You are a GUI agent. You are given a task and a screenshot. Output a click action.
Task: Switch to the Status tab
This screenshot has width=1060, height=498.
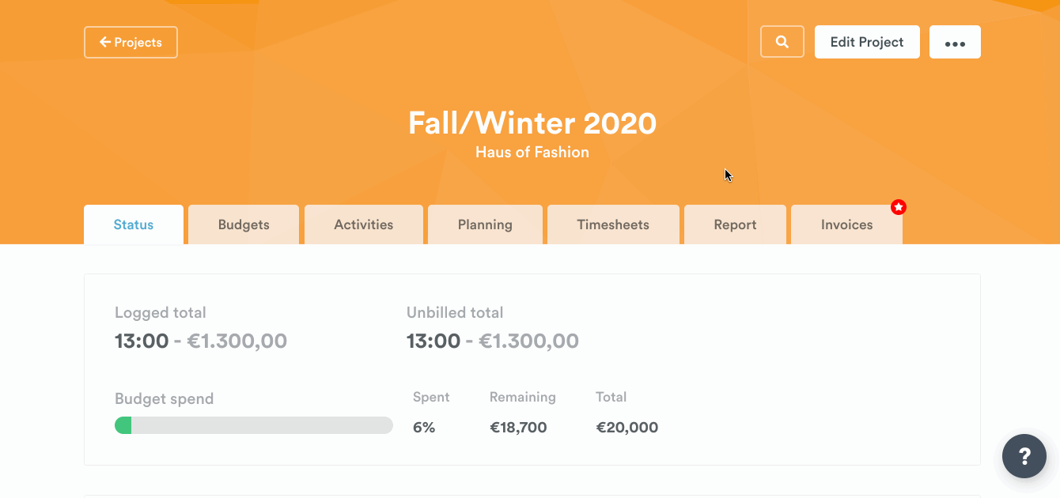click(x=134, y=224)
